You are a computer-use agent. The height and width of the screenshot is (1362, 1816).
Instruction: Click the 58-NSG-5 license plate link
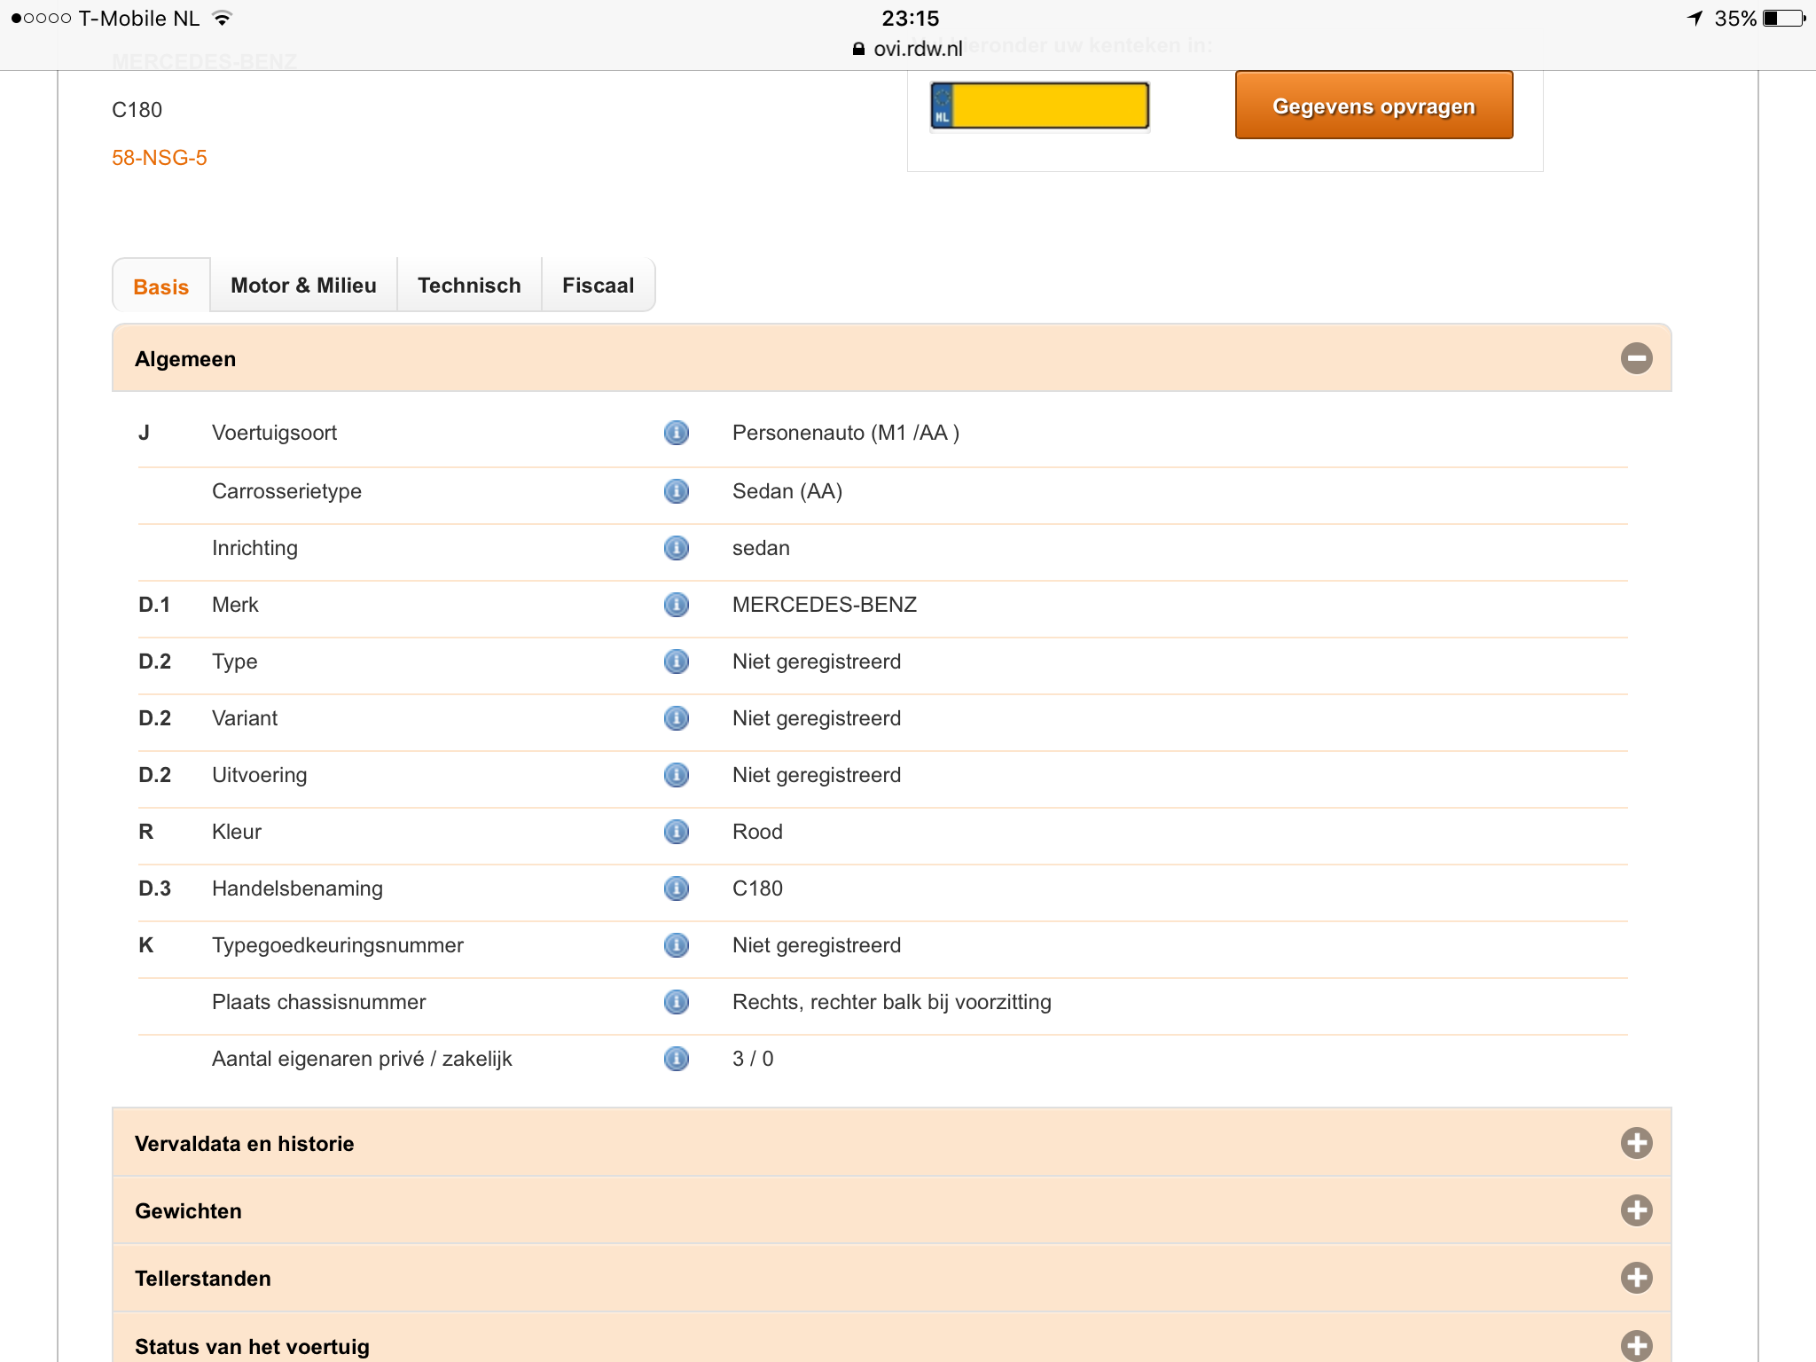coord(160,158)
